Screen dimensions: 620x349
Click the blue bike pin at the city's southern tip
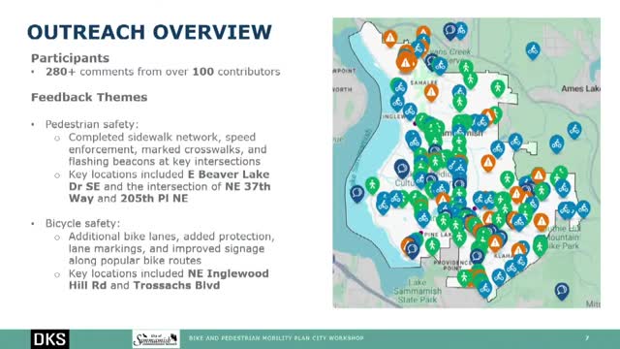(484, 289)
